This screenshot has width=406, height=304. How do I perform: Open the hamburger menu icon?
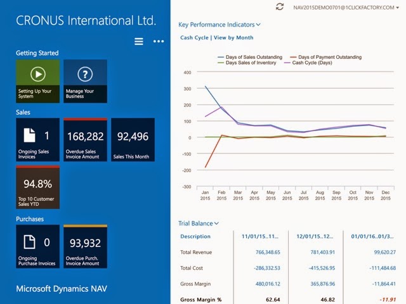(139, 42)
